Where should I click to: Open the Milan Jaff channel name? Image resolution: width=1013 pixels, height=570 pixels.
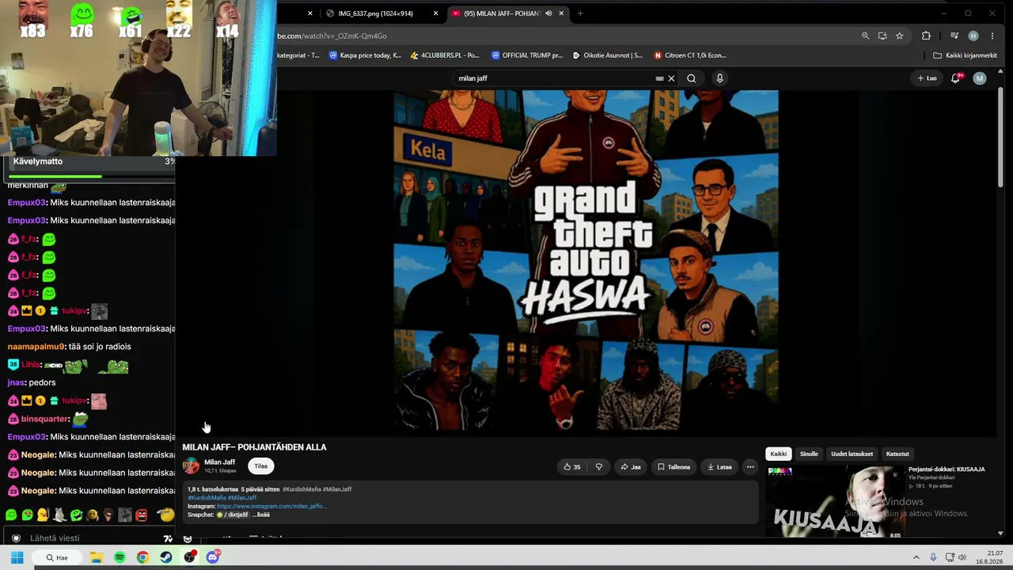pos(220,462)
